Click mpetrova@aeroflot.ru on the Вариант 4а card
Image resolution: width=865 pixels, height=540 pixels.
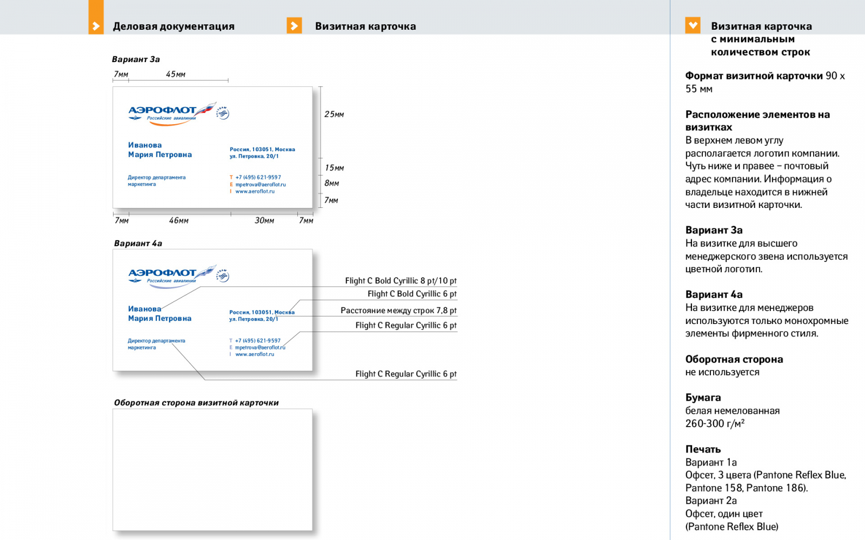pyautogui.click(x=260, y=347)
